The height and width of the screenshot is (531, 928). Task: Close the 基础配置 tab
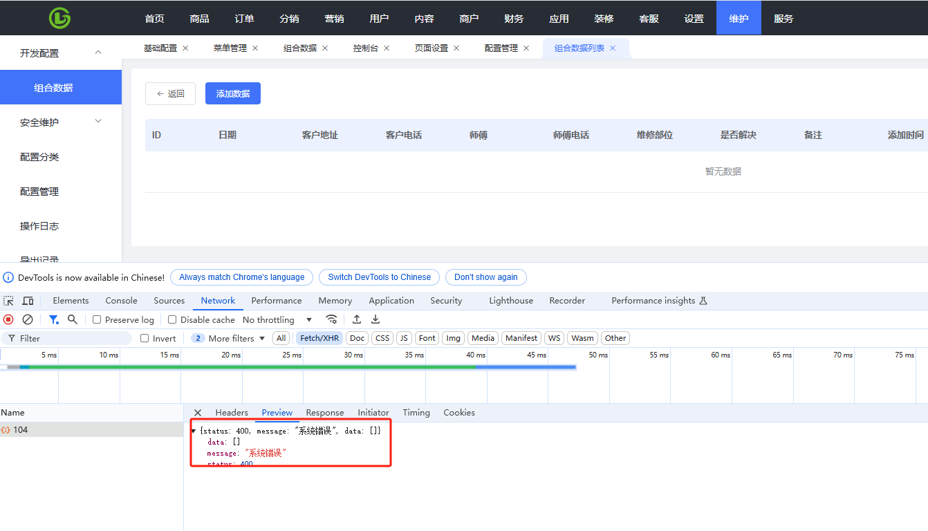pos(185,48)
